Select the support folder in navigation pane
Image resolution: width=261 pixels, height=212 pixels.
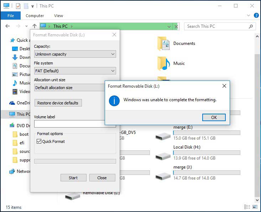[21, 160]
